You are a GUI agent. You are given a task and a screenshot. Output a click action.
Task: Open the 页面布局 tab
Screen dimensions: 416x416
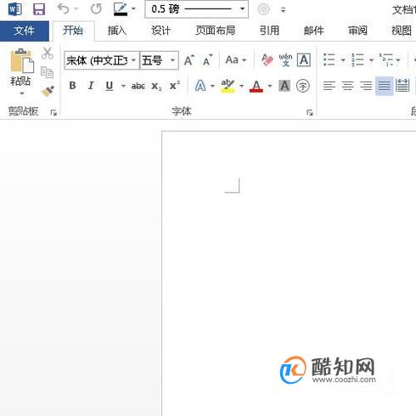coord(216,31)
